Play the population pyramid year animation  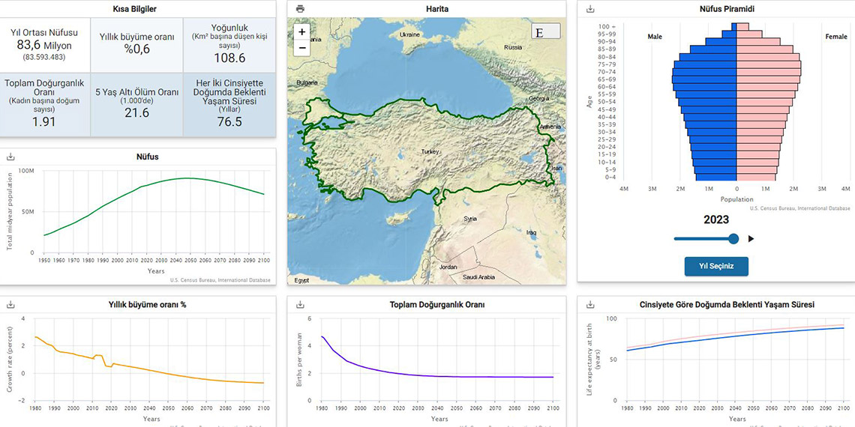tap(751, 239)
